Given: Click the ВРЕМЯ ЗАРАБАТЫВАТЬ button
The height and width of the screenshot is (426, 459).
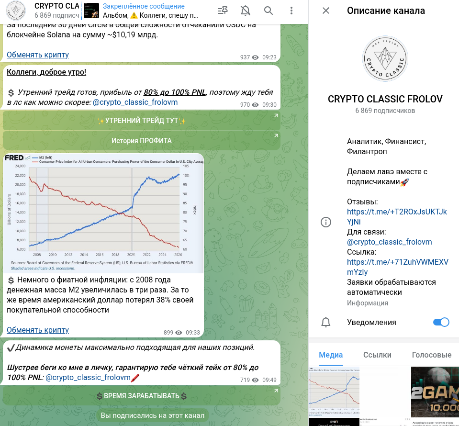Looking at the screenshot, I should click(141, 396).
